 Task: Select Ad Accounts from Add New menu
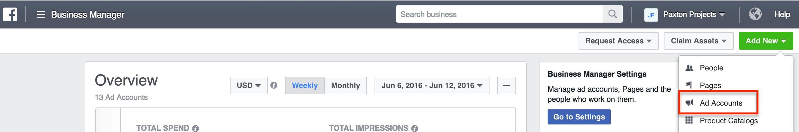[721, 103]
